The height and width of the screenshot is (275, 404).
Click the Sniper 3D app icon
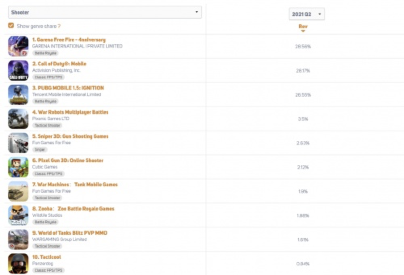coord(18,143)
